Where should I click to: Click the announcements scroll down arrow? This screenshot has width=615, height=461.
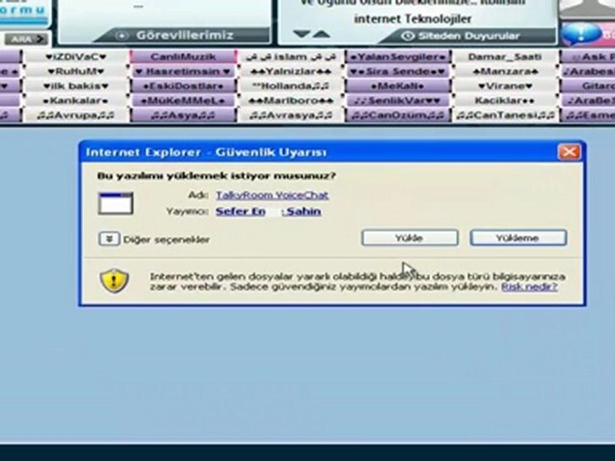[x=302, y=35]
